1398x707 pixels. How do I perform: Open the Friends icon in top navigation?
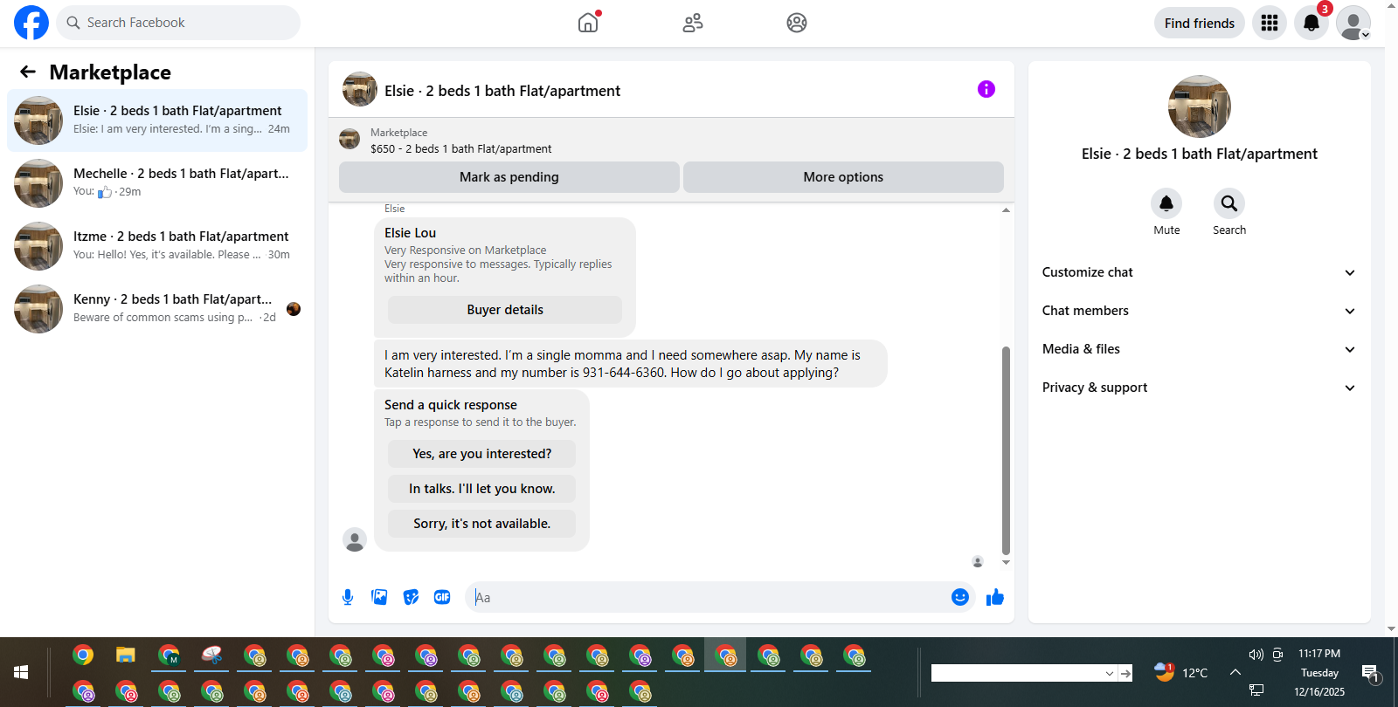pyautogui.click(x=693, y=23)
